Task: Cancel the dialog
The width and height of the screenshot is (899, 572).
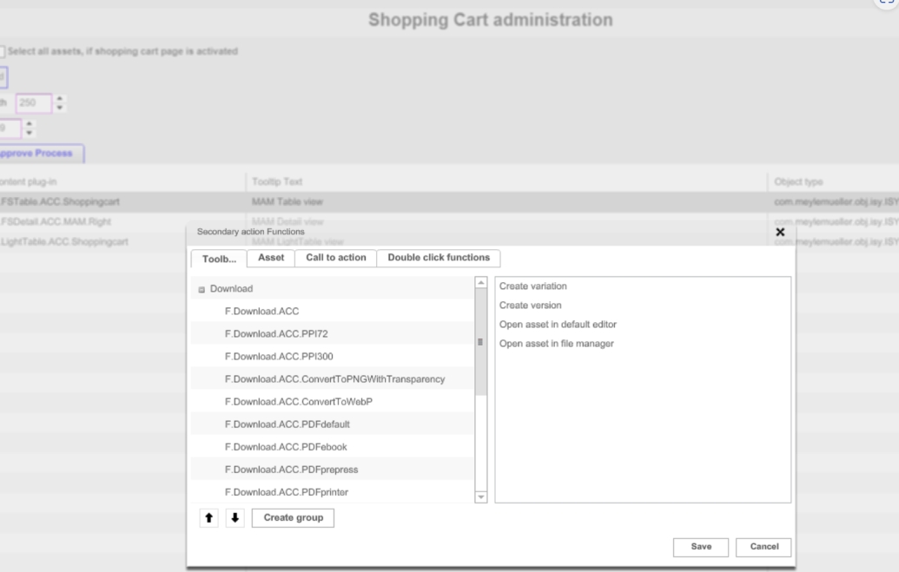Action: click(763, 547)
